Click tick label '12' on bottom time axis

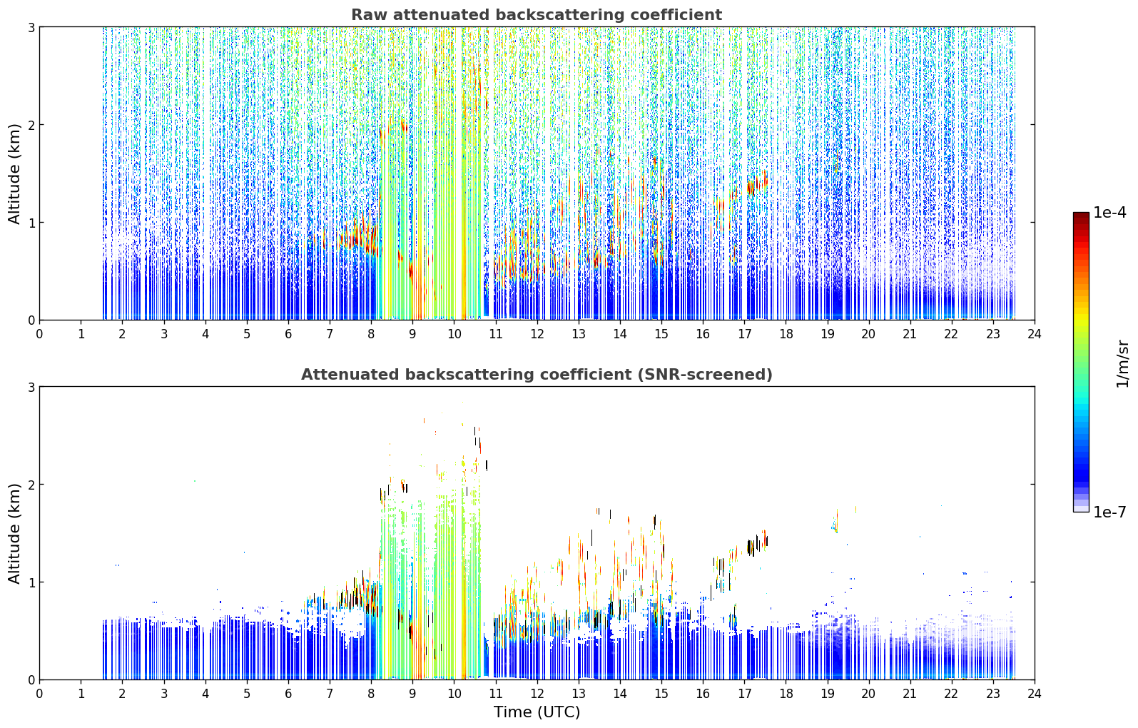click(537, 694)
